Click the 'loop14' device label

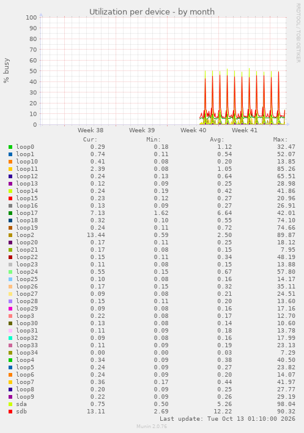pyautogui.click(x=27, y=191)
